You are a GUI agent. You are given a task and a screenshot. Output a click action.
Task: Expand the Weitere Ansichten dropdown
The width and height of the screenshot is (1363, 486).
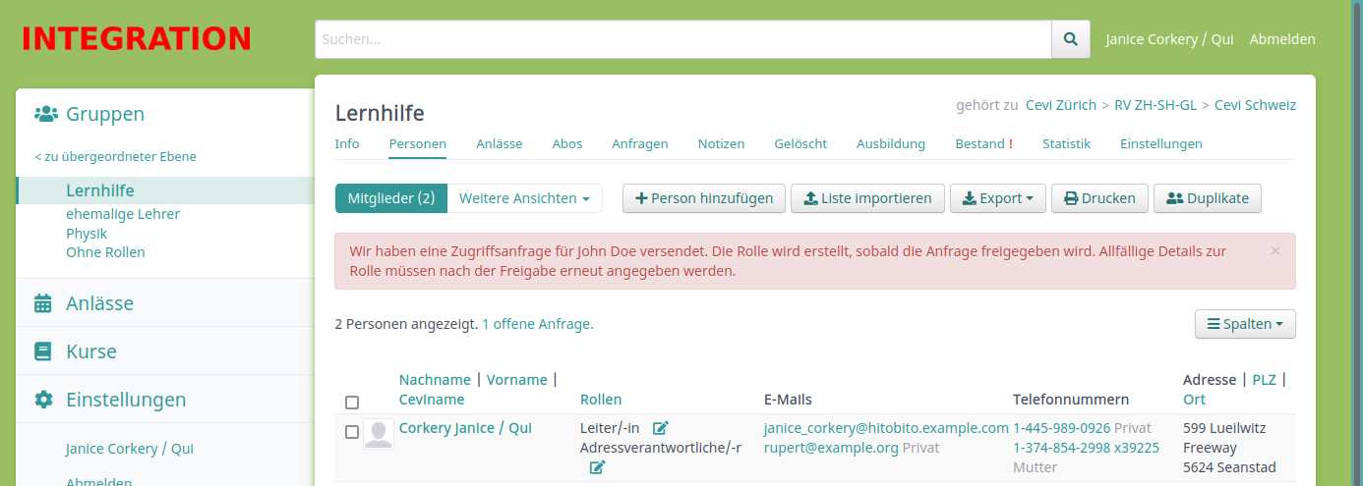coord(525,198)
